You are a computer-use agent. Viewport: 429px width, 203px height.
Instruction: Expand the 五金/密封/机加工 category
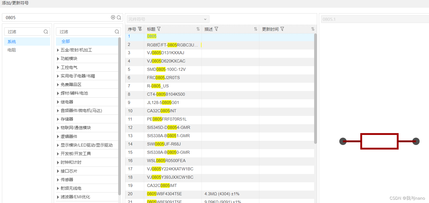click(58, 50)
